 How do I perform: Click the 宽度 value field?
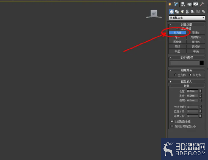click(x=193, y=96)
